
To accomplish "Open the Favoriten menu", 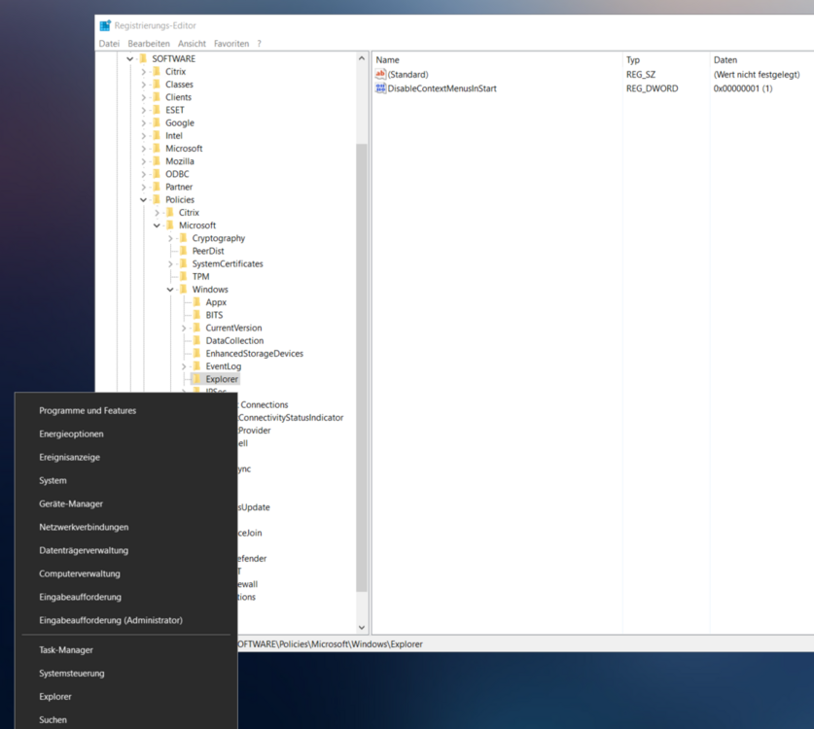I will tap(232, 43).
